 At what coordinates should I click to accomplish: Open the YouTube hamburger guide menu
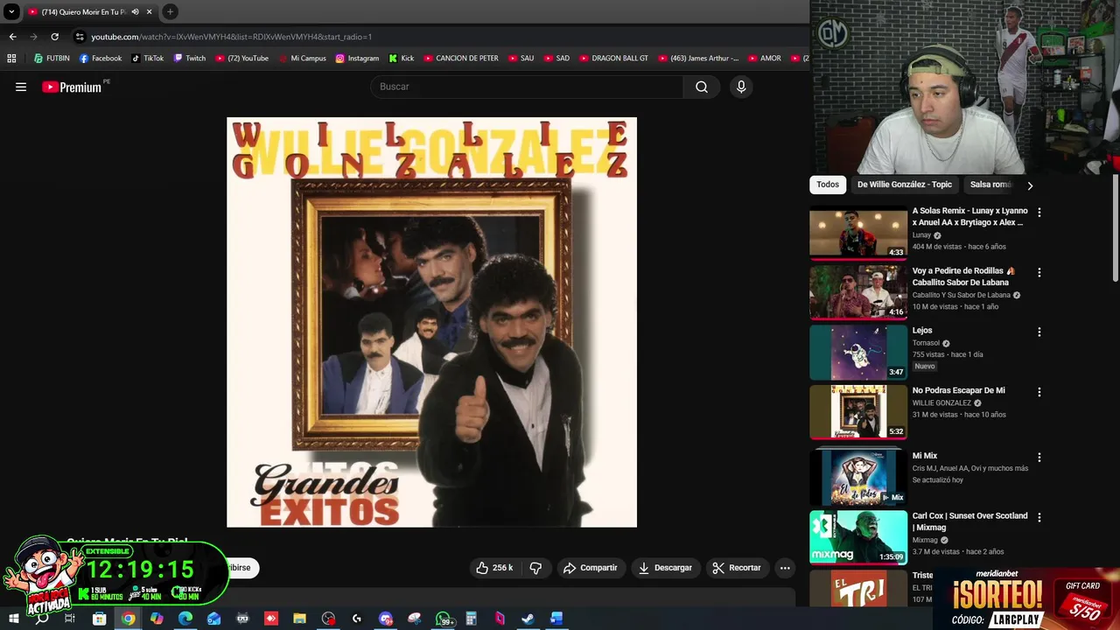[x=21, y=87]
